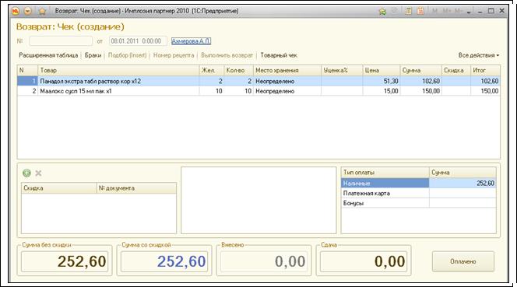
Task: Click the M- memory button
Action: click(x=459, y=11)
